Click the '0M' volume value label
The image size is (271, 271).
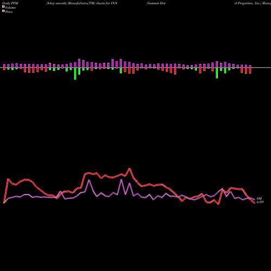259,198
